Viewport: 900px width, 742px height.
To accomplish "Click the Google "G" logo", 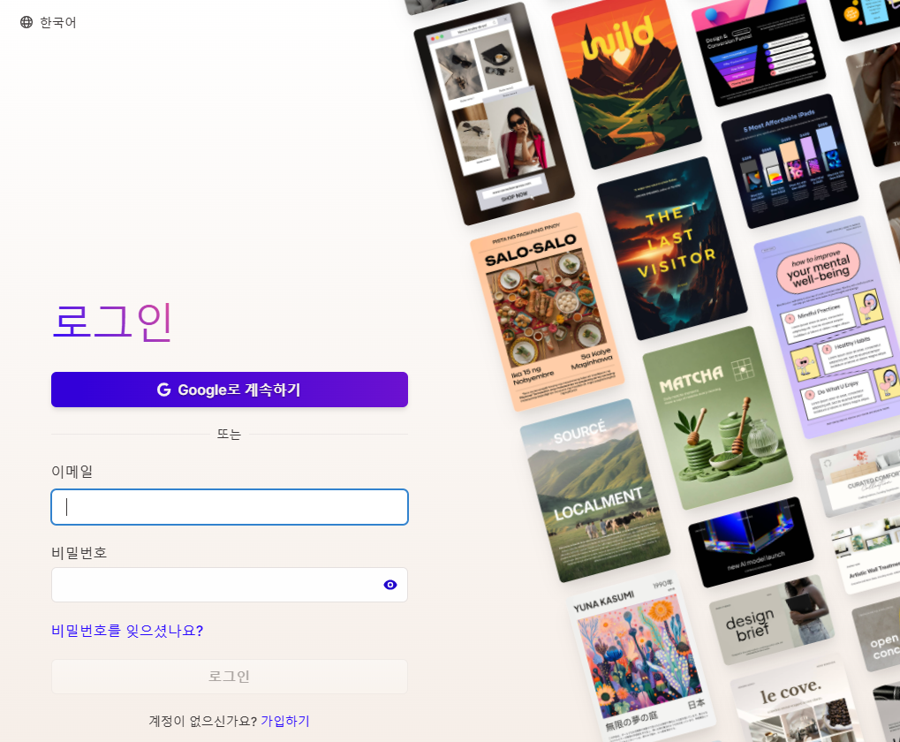I will click(x=165, y=390).
